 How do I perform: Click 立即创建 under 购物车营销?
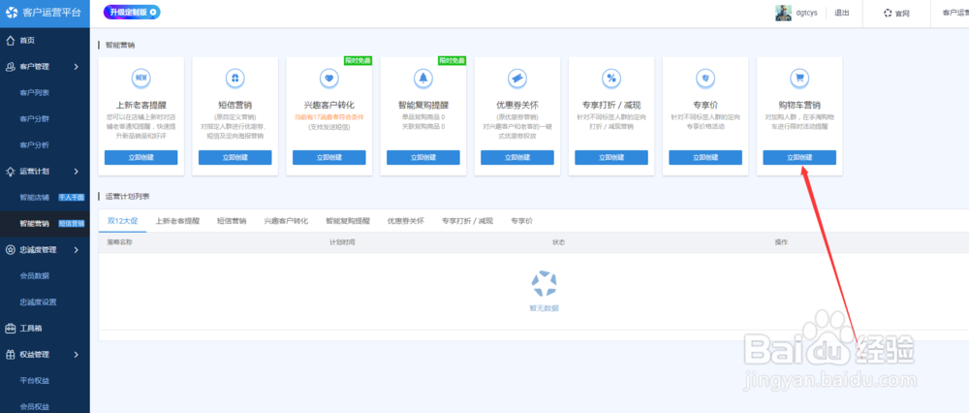coord(799,158)
